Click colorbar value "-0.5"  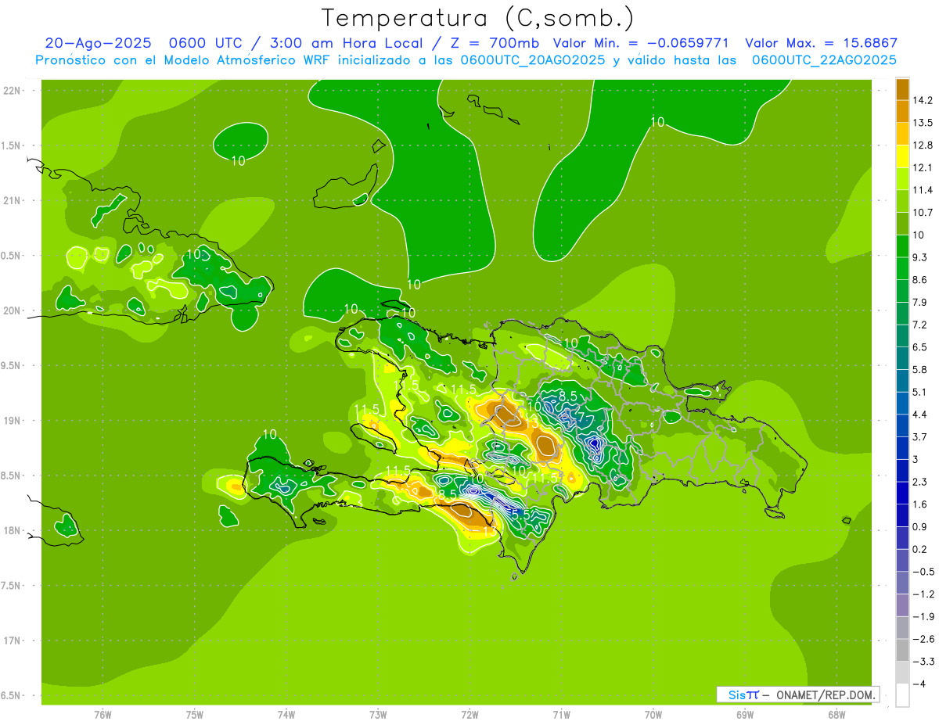point(923,572)
